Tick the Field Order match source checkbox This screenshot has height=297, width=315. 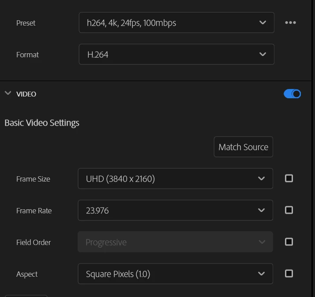tap(289, 242)
